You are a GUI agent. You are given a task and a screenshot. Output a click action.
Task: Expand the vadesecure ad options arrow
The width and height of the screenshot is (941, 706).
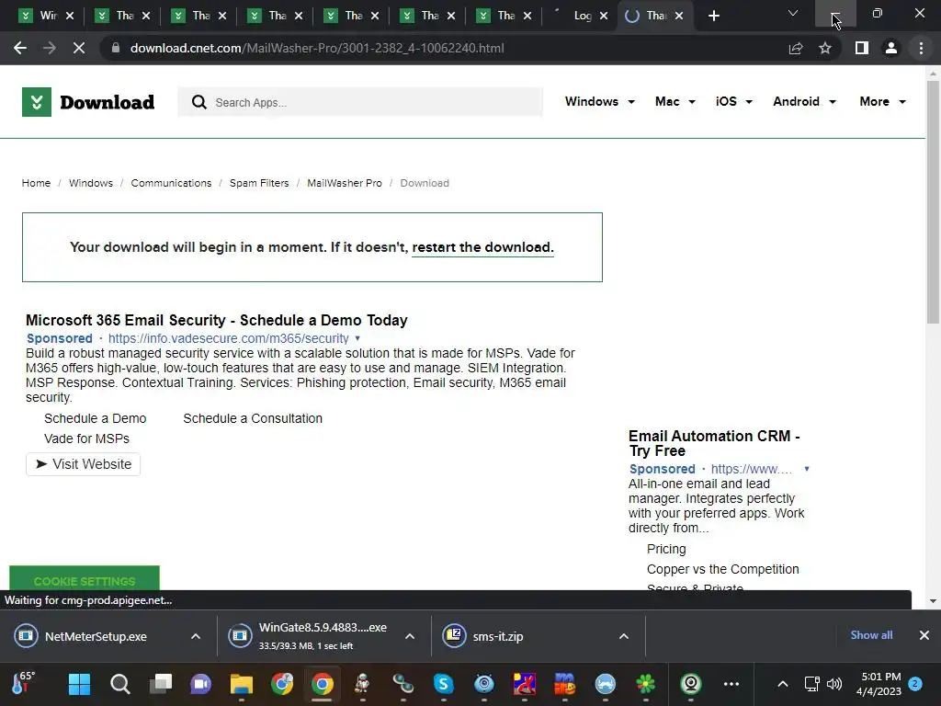[357, 338]
